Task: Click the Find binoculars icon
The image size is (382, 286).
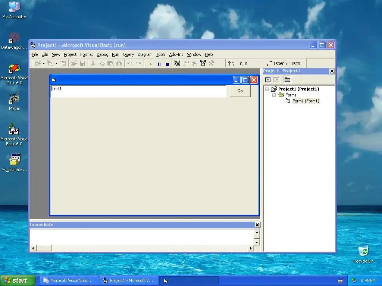Action: point(119,64)
